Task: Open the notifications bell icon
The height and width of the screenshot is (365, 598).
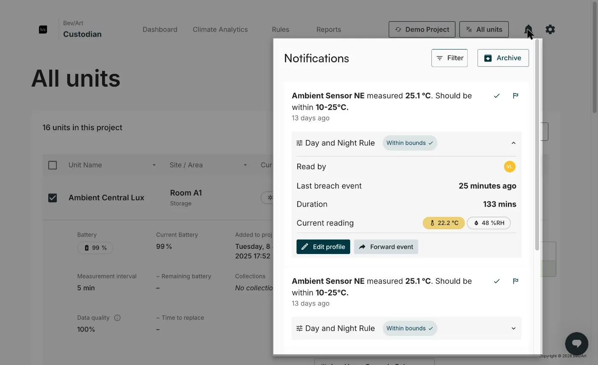Action: [528, 29]
